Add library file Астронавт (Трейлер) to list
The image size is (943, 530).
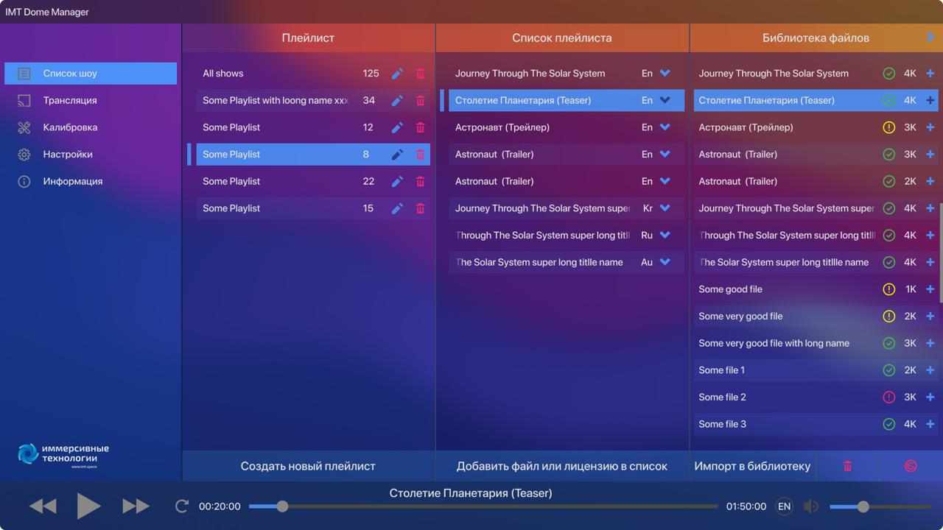click(930, 127)
